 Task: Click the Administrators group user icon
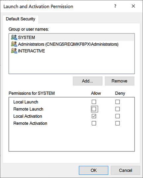coord(14,44)
